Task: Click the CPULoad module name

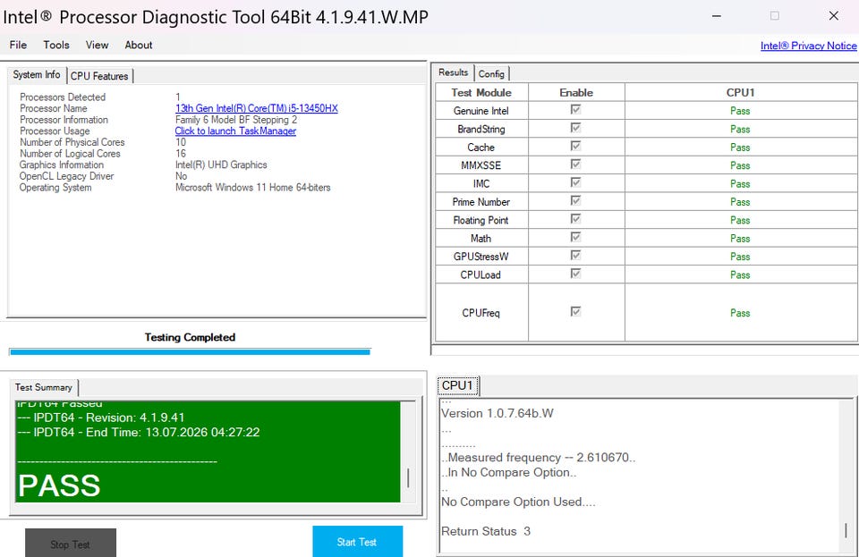Action: click(481, 274)
